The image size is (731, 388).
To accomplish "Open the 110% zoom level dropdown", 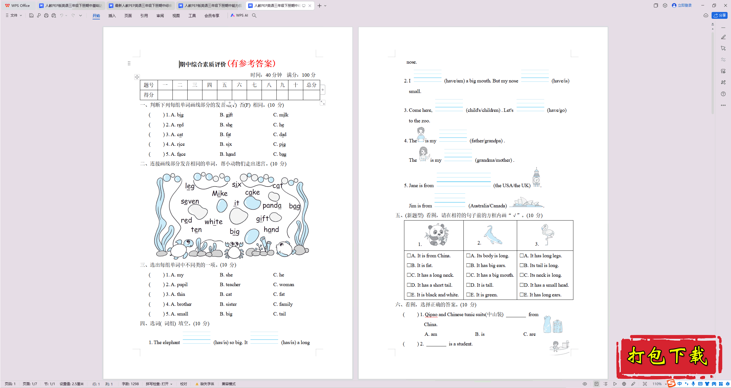I will [659, 384].
